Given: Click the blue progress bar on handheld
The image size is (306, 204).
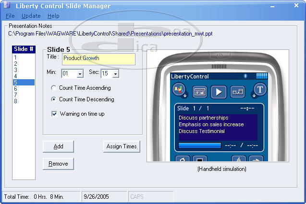Looking at the screenshot, I should tap(200, 145).
